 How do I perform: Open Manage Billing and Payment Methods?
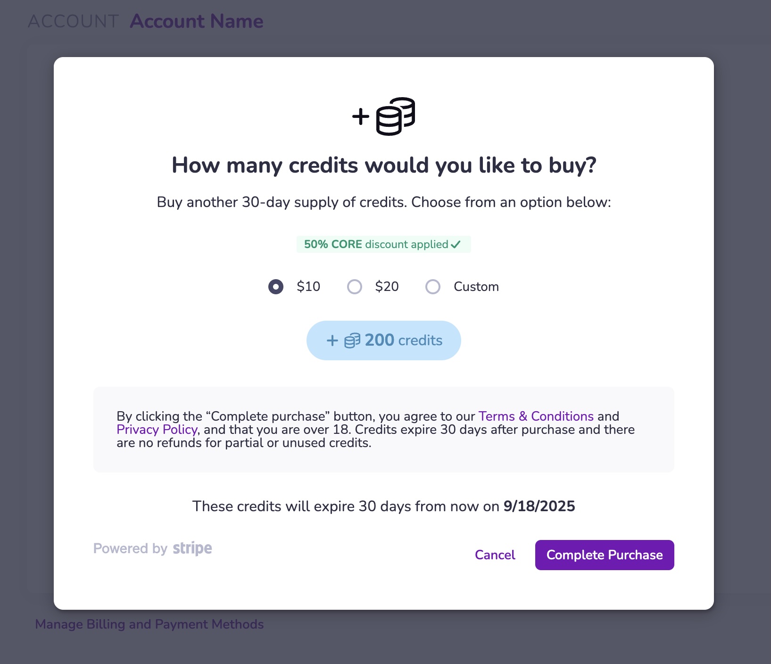[x=149, y=624]
